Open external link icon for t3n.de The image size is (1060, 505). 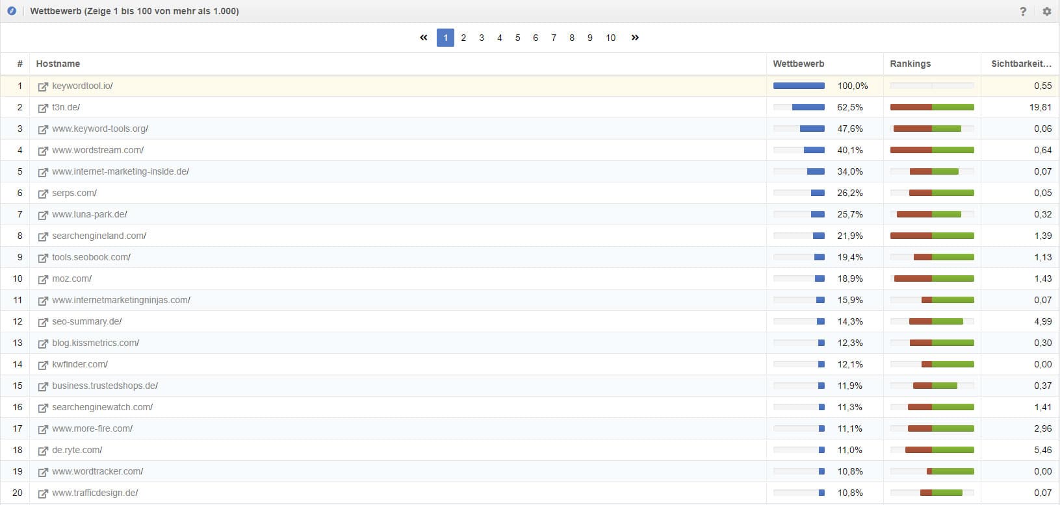click(x=43, y=108)
